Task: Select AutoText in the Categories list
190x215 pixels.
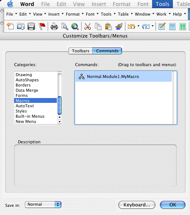Action: [x=35, y=106]
